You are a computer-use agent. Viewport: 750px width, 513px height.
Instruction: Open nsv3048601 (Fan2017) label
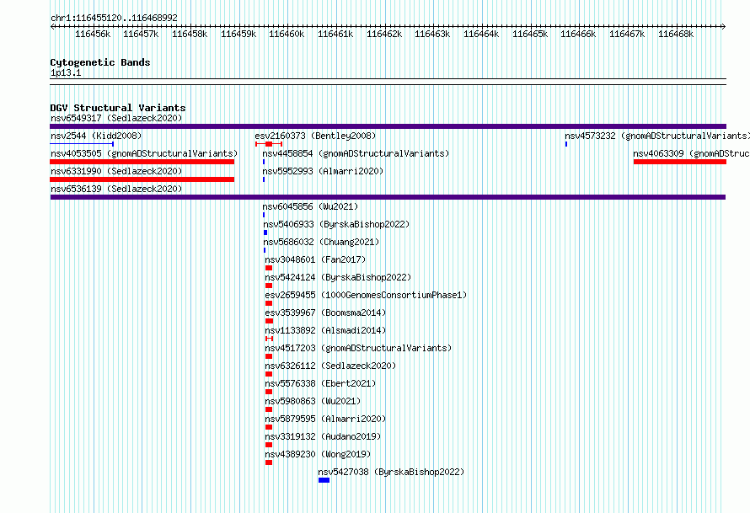315,259
